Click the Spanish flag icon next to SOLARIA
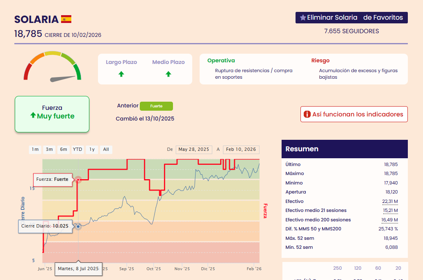This screenshot has width=423, height=280. pyautogui.click(x=66, y=19)
